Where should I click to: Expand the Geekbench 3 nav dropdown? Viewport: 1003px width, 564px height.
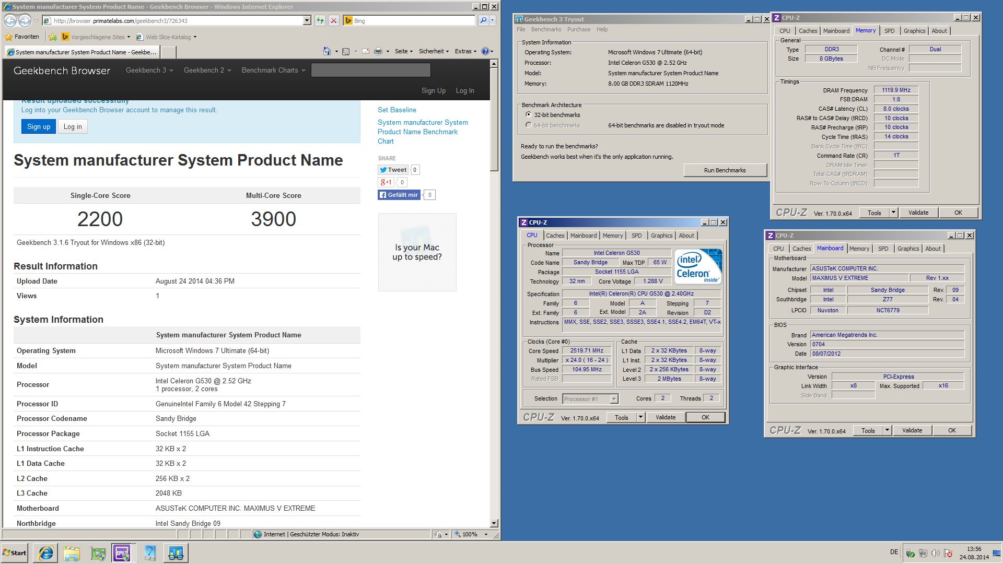149,70
